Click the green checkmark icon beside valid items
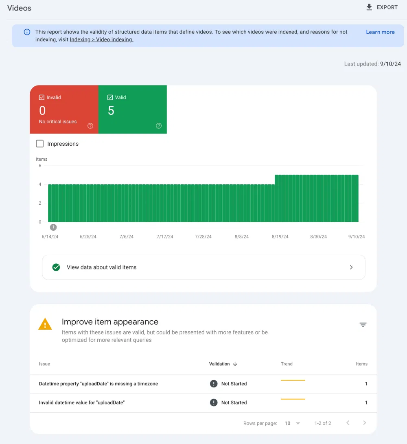The height and width of the screenshot is (444, 407). tap(56, 267)
